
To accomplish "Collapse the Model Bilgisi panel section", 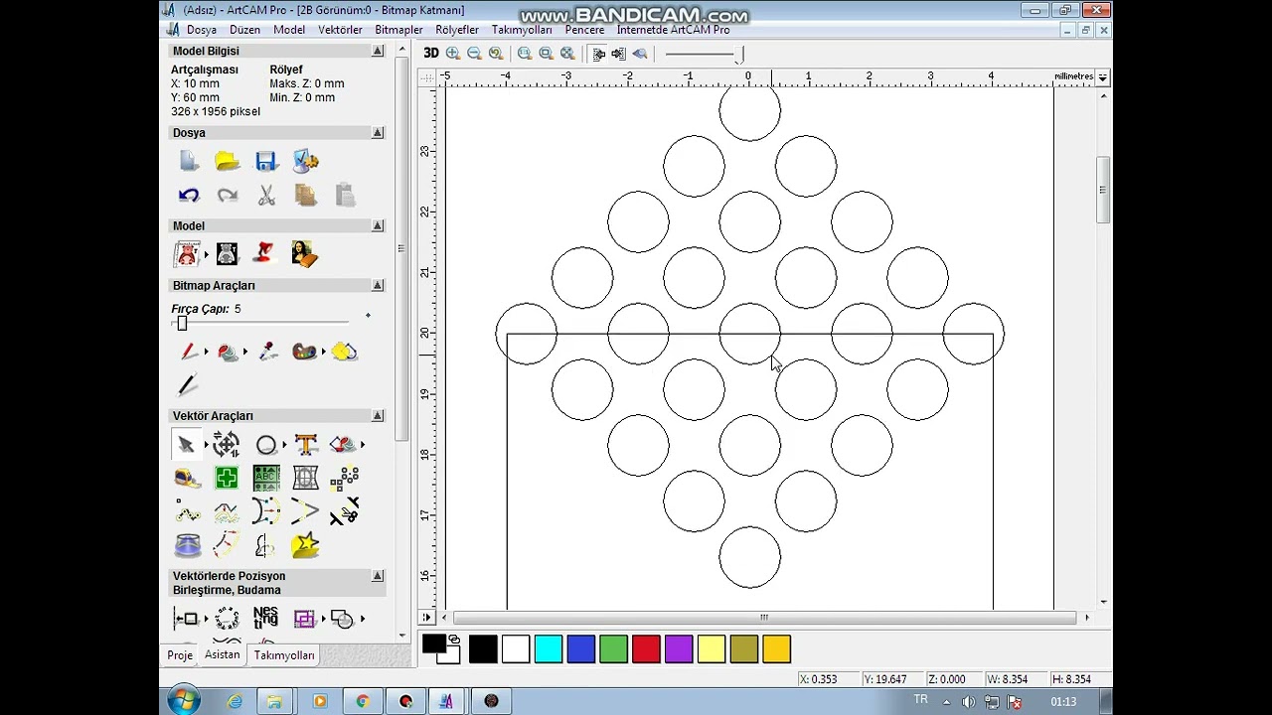I will coord(378,51).
